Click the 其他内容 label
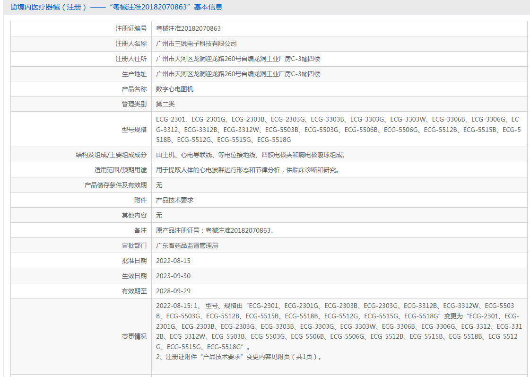Screen dimensions: 530x377 point(134,215)
